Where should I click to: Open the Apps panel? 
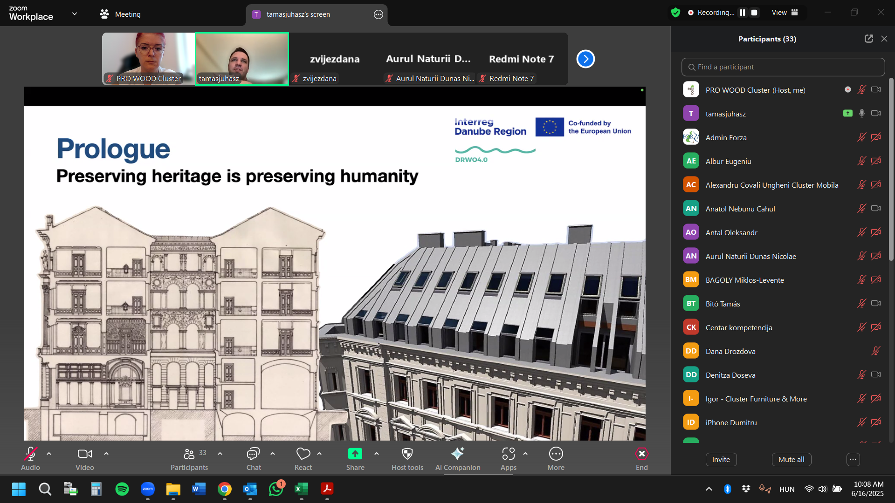[x=509, y=459]
